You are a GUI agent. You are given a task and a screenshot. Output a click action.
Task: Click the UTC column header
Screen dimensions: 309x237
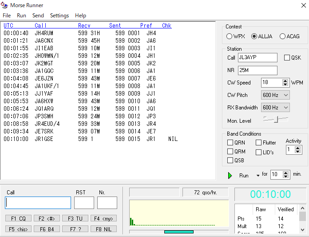coord(8,25)
